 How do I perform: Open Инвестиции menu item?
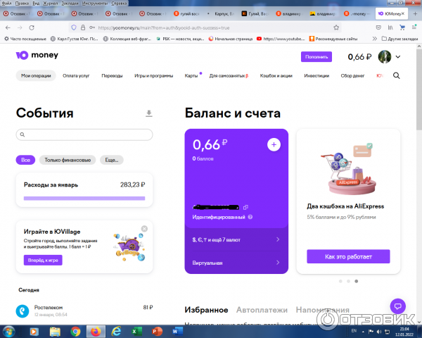tap(316, 76)
